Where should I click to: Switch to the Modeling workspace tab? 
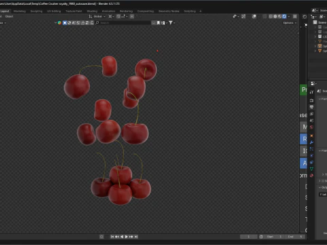[20, 11]
